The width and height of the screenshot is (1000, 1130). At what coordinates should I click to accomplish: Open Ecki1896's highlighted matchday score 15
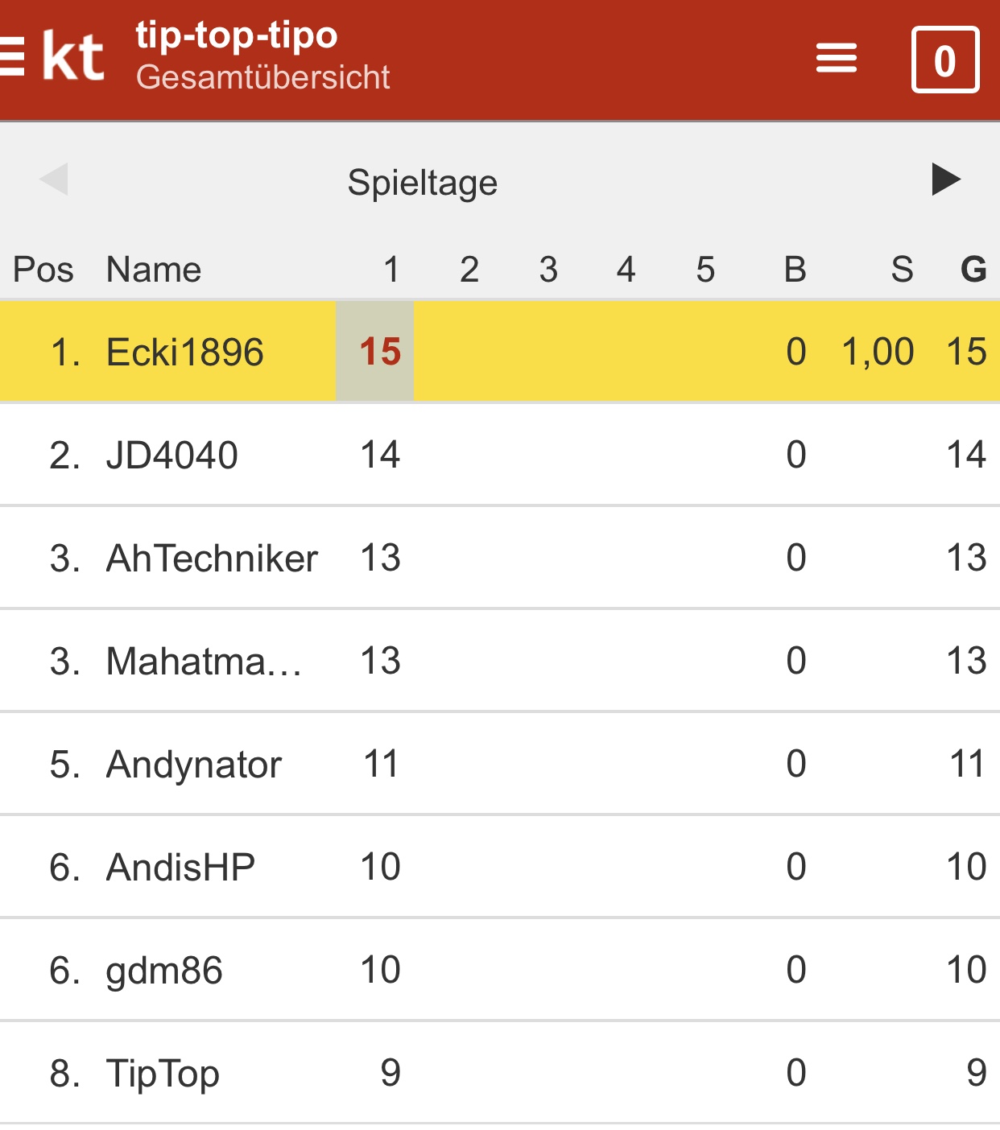[x=379, y=352]
